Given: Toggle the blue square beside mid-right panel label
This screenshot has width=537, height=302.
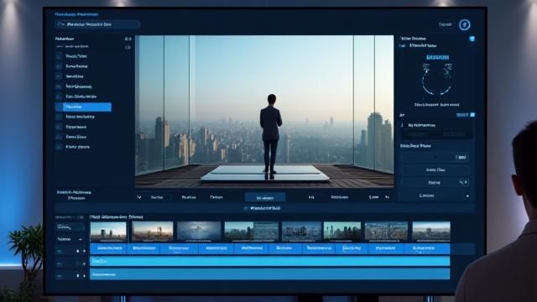Looking at the screenshot, I should click(472, 115).
